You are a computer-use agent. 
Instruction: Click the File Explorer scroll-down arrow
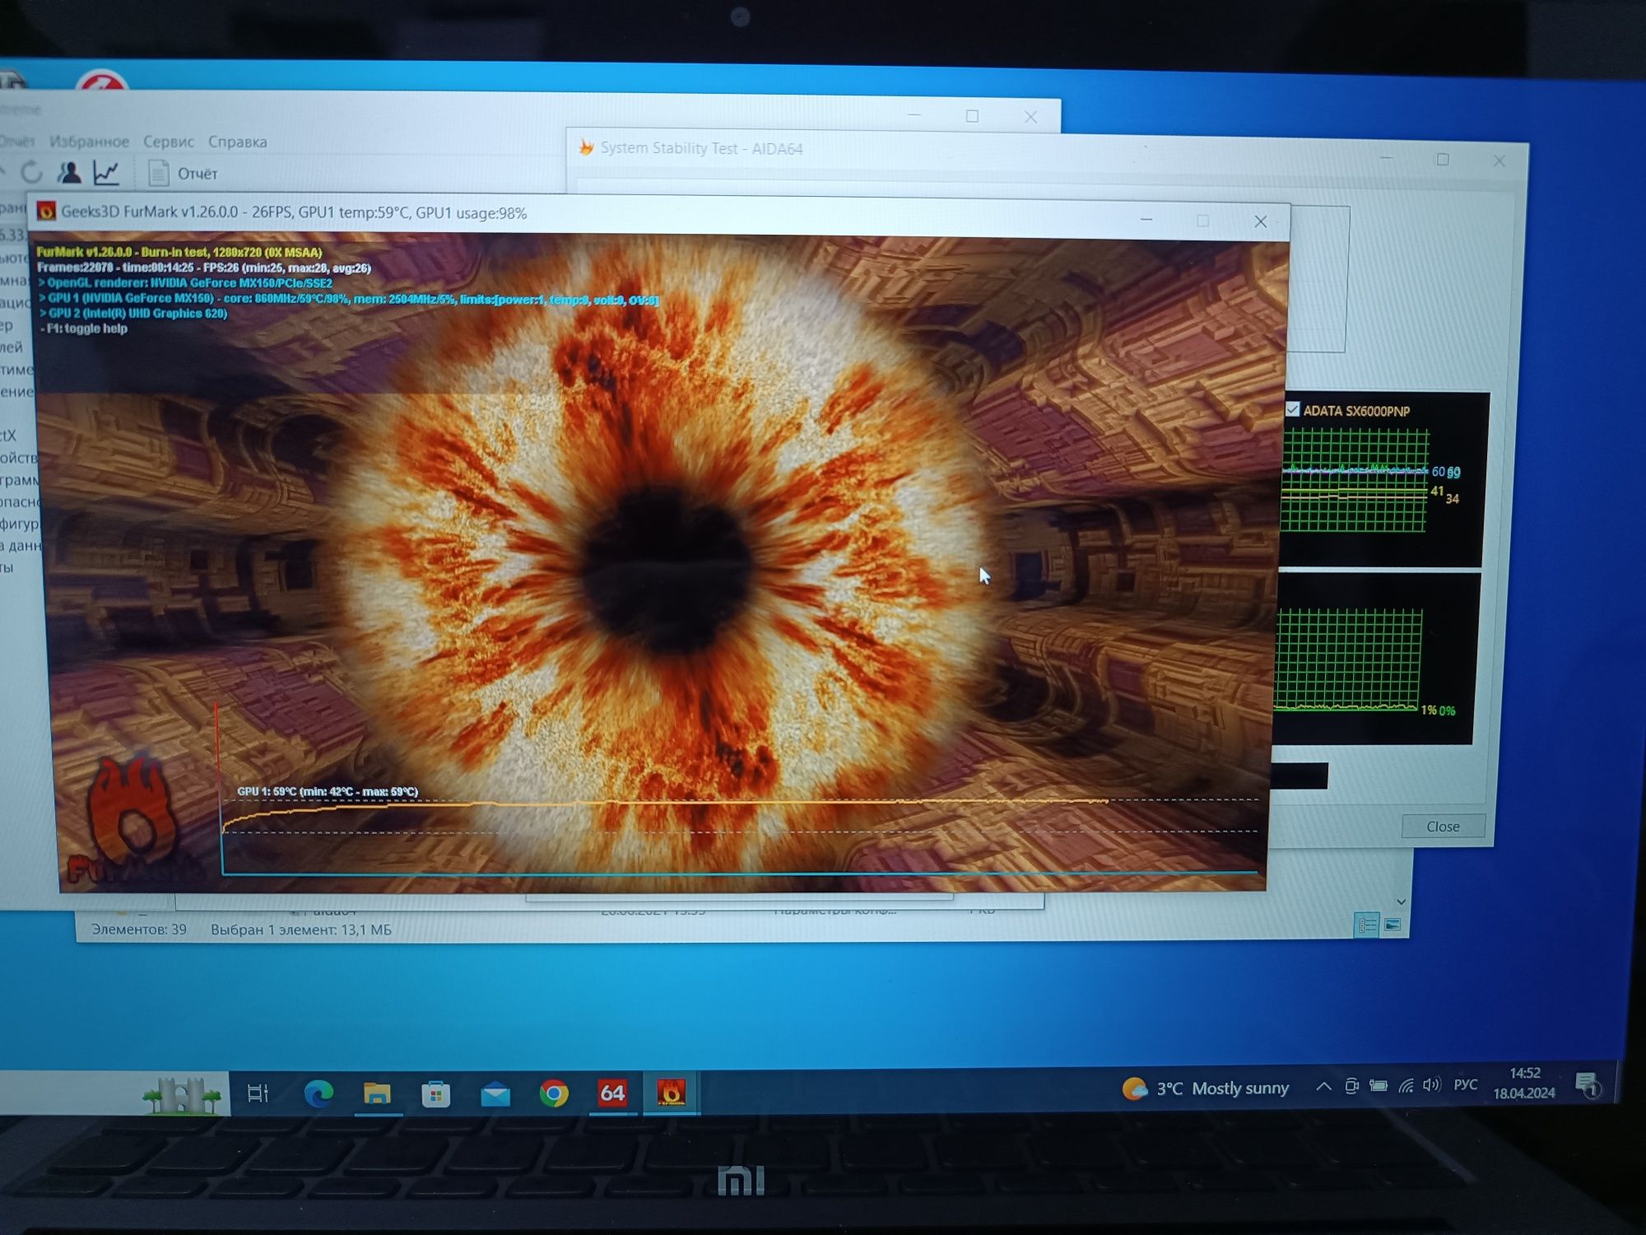(1401, 902)
